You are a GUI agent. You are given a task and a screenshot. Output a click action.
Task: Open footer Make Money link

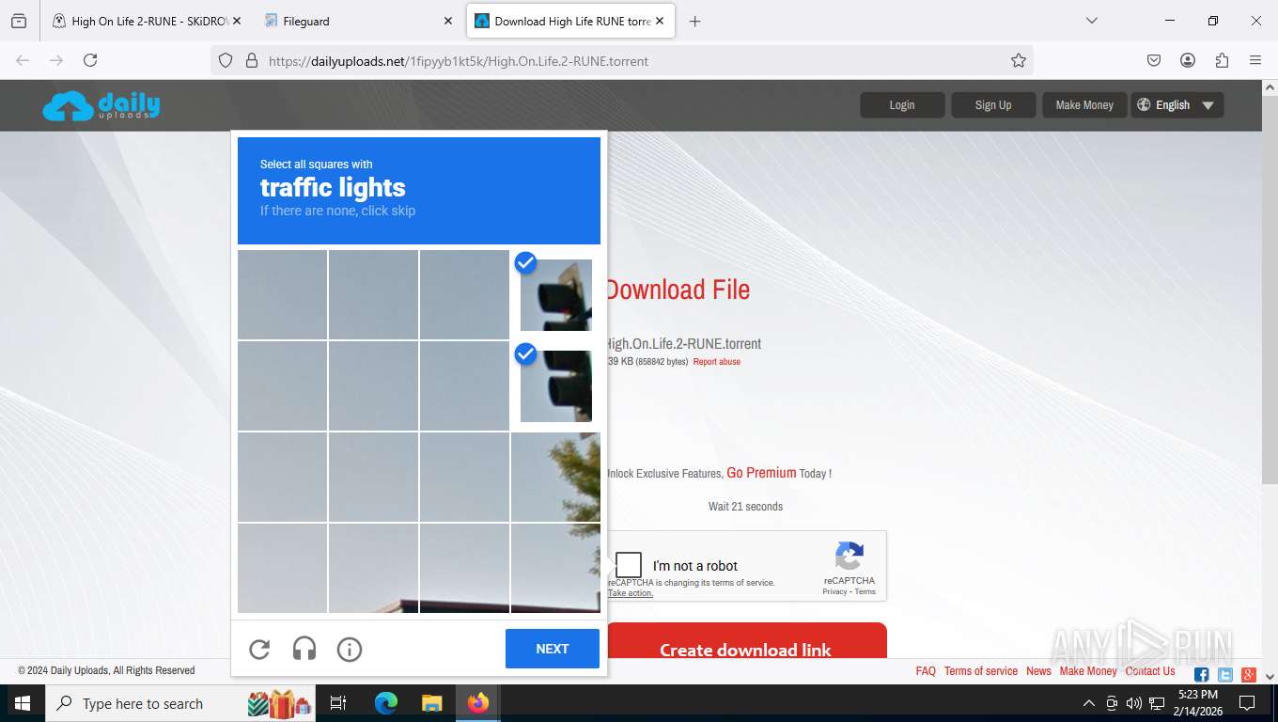1088,671
